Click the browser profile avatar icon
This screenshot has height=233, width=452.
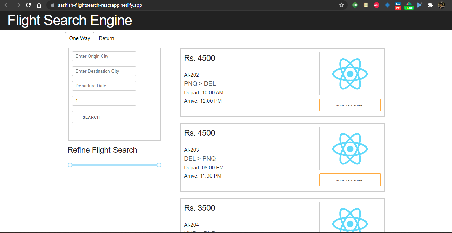[x=442, y=5]
